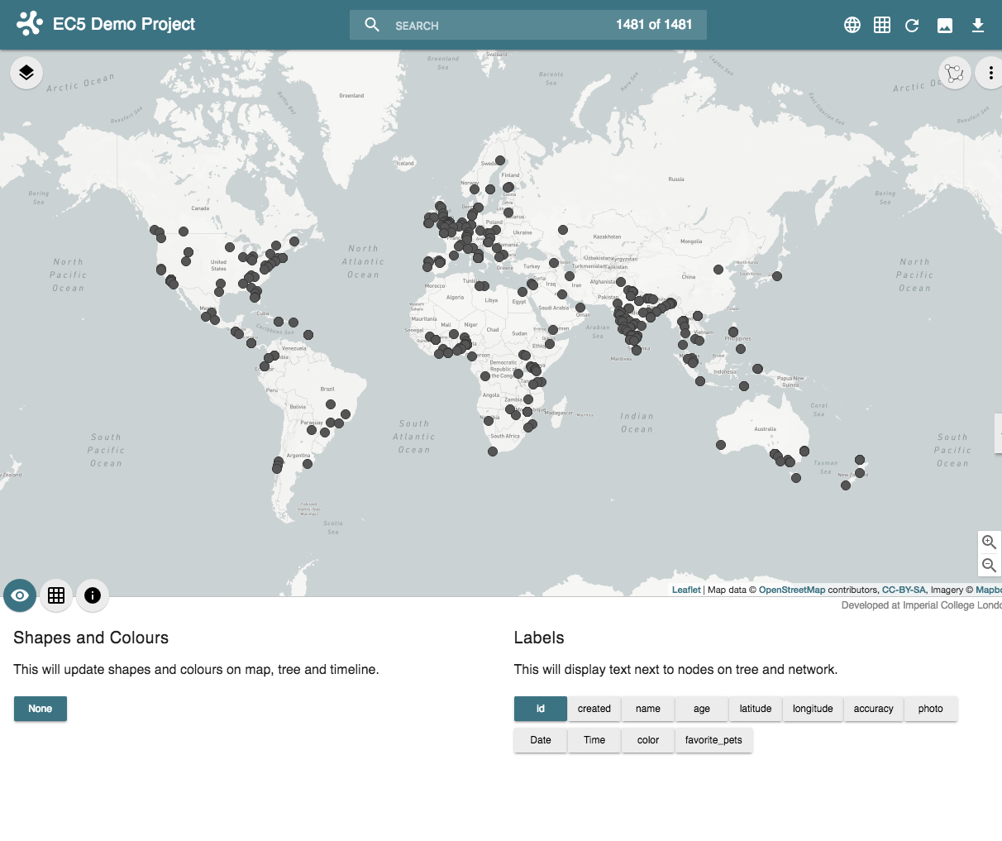Enable the name label
Viewport: 1002px width, 841px height.
[x=648, y=709]
